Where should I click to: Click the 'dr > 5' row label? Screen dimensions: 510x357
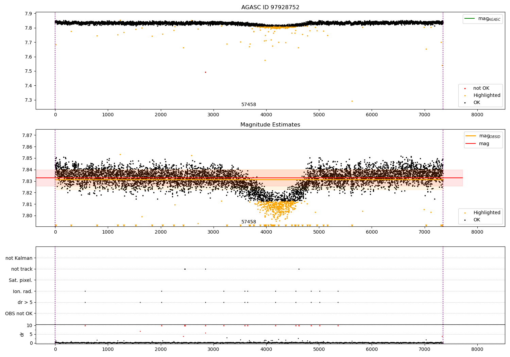25,302
